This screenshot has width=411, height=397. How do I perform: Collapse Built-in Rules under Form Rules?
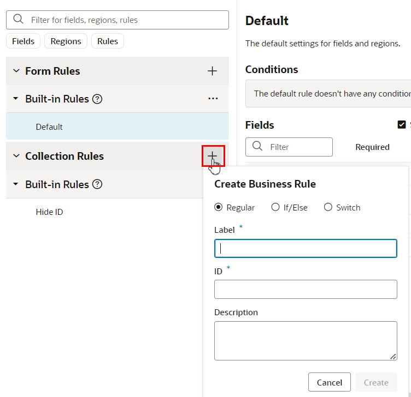[x=16, y=99]
